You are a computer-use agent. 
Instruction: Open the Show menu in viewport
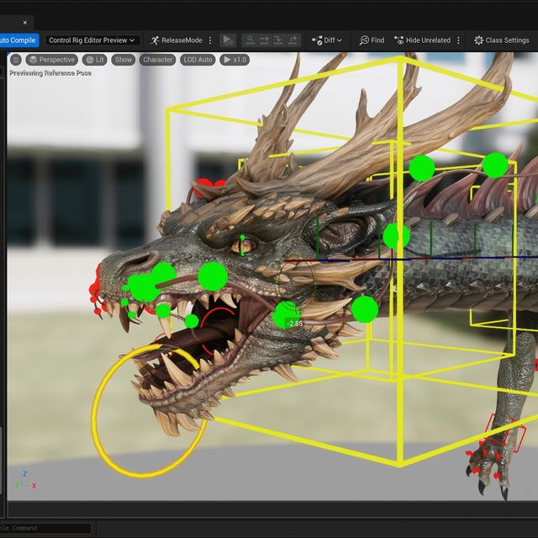124,60
